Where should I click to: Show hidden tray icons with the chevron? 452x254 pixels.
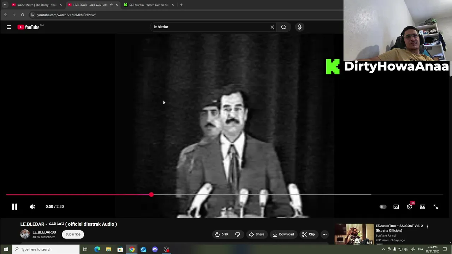pyautogui.click(x=383, y=249)
